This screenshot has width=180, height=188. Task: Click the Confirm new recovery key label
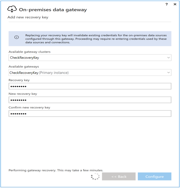29,107
